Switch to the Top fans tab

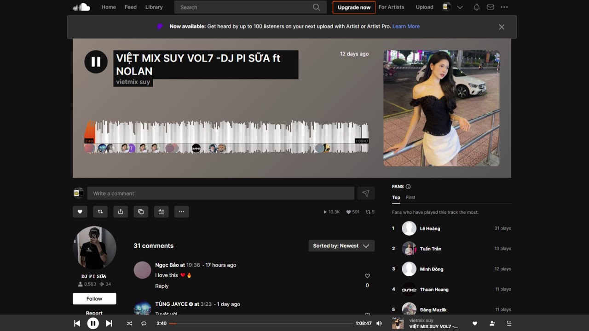[396, 197]
